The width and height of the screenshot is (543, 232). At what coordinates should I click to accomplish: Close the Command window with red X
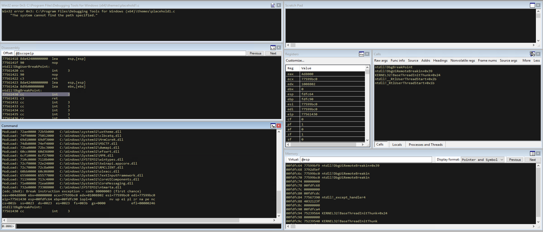(x=279, y=126)
